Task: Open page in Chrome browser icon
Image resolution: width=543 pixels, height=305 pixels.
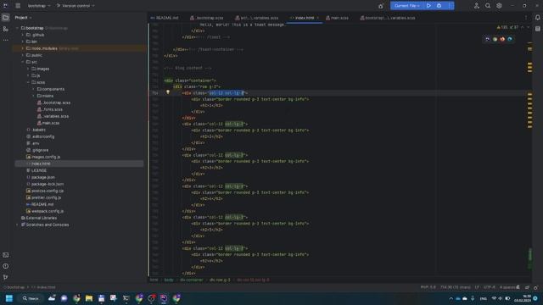Action: pyautogui.click(x=495, y=39)
